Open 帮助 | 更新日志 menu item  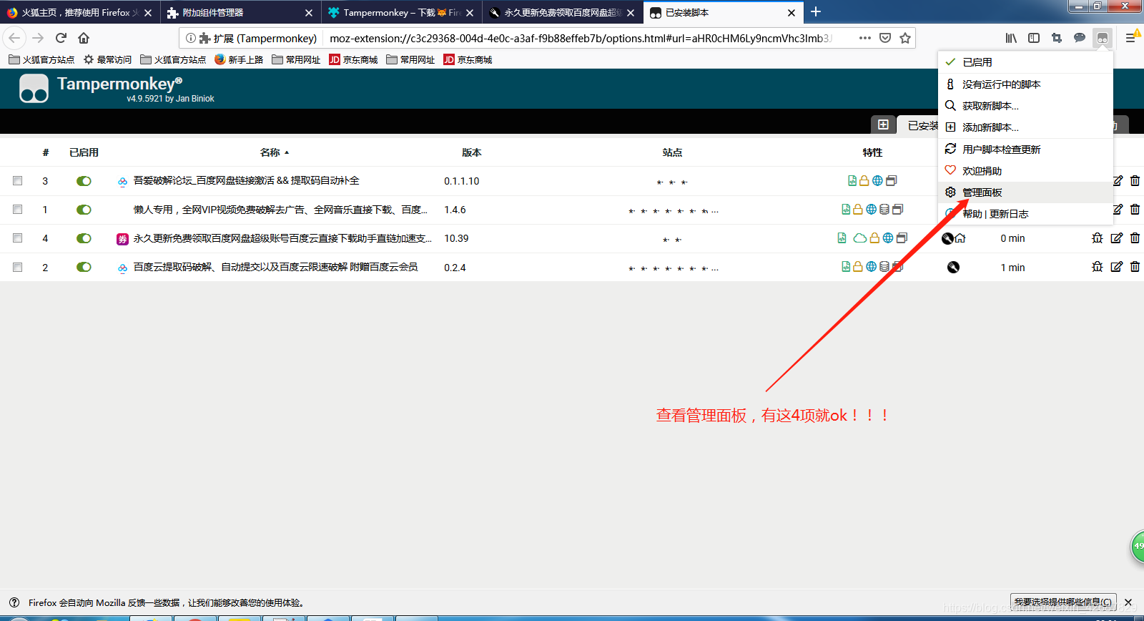pos(1025,214)
